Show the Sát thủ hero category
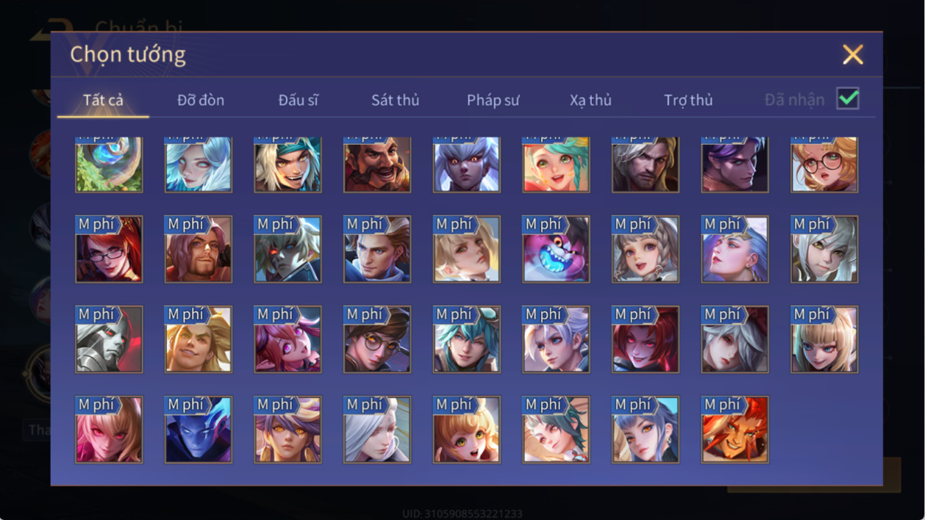Screen dimensions: 925x520 [395, 100]
